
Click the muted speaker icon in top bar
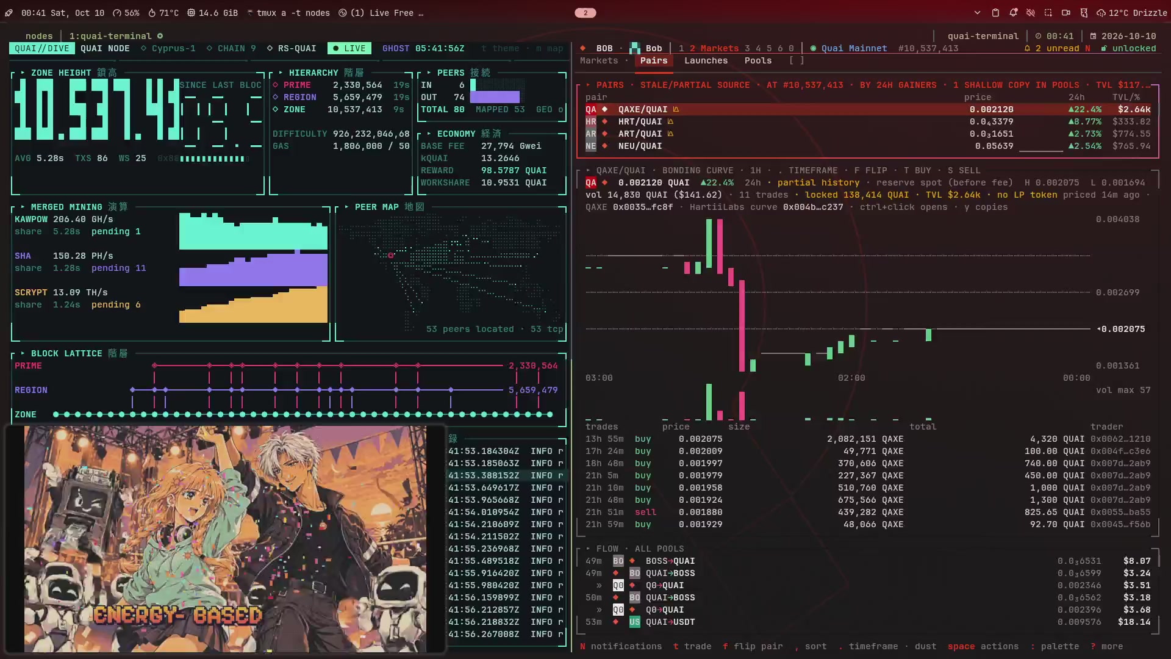click(x=1031, y=13)
